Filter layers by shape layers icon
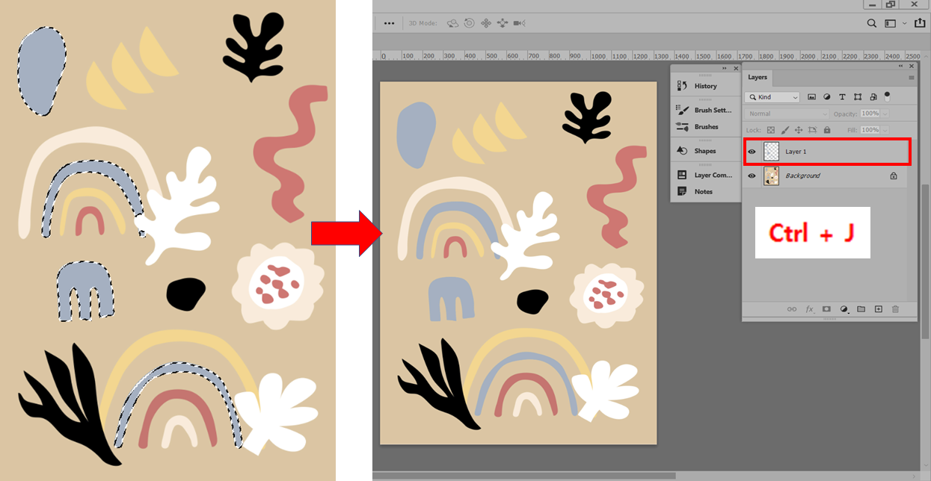The image size is (931, 481). coord(857,97)
